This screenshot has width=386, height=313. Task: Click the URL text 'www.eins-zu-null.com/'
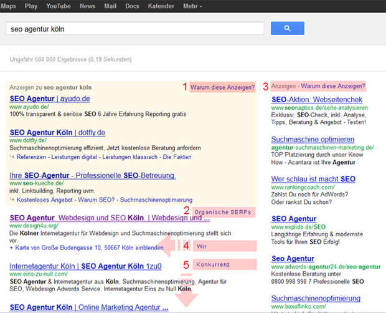pyautogui.click(x=39, y=274)
